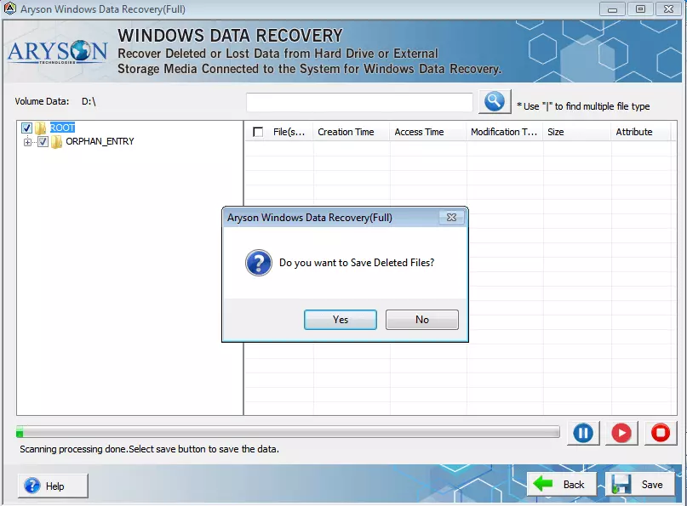Click the Help question mark icon
Screen dimensions: 687x506
(x=31, y=486)
